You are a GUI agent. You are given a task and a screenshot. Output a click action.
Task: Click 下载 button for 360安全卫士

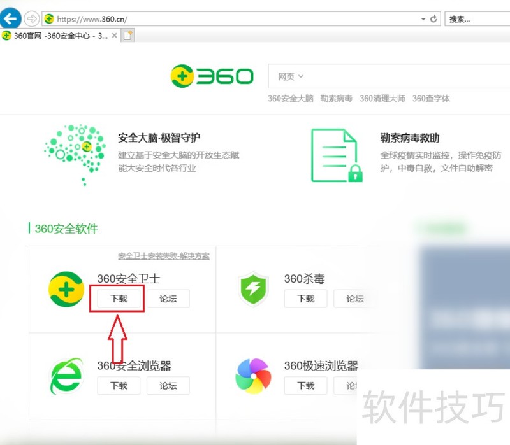point(119,299)
